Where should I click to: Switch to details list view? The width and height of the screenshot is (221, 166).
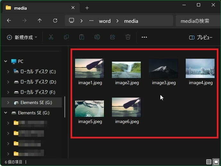coord(209,162)
